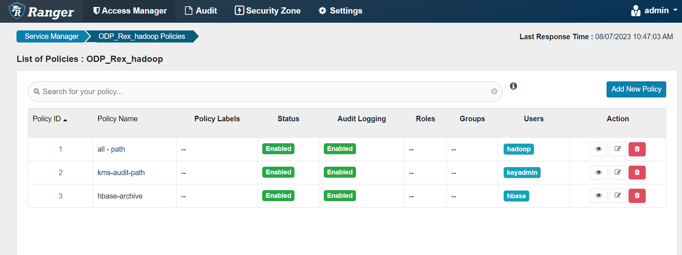This screenshot has height=255, width=682.
Task: Clear the policy search box
Action: point(494,92)
